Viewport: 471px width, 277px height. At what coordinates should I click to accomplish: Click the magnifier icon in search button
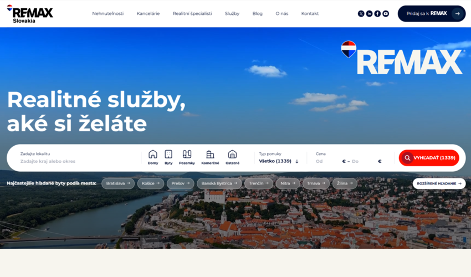pos(407,158)
